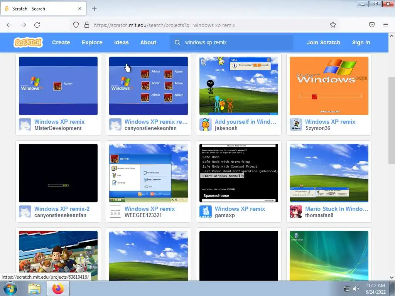Open jakenoah's profile avatar
This screenshot has height=296, width=395.
pos(206,124)
